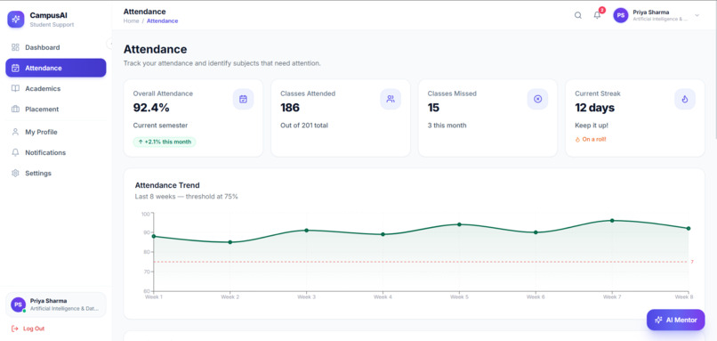The height and width of the screenshot is (341, 717).
Task: Click the Attendance Trend chart title
Action: click(x=167, y=185)
